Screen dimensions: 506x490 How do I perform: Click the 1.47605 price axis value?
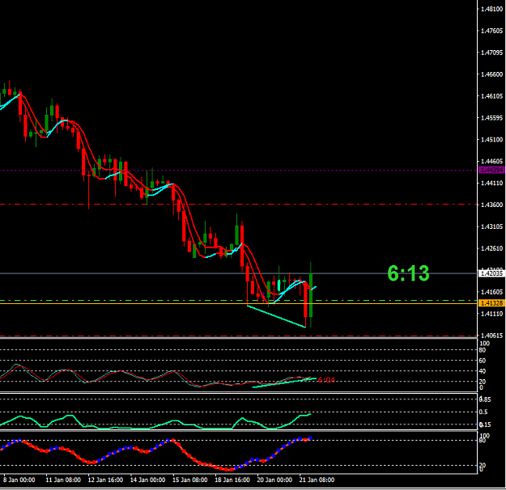click(x=491, y=31)
